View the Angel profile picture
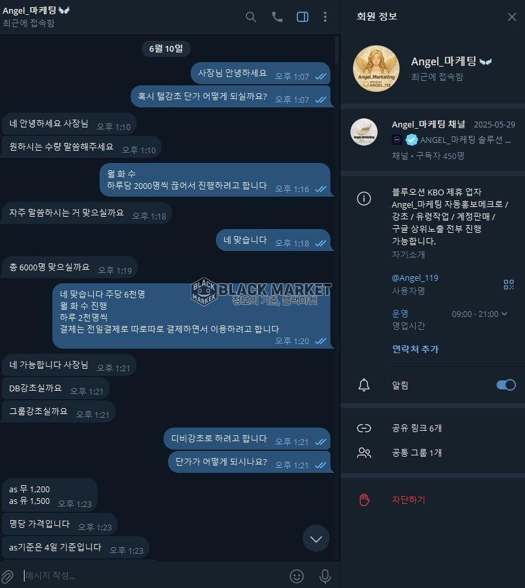This screenshot has height=588, width=525. pos(376,69)
